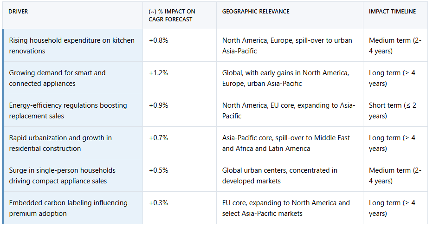This screenshot has width=433, height=227.
Task: Click the DRIVER column header
Action: coord(19,12)
